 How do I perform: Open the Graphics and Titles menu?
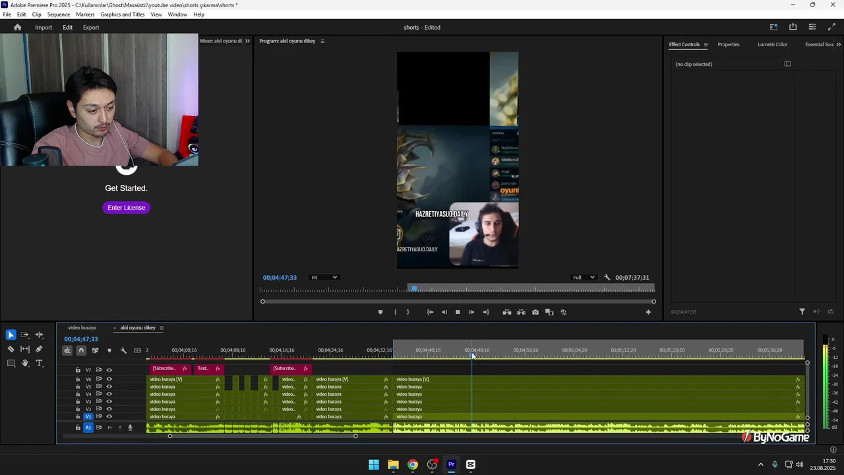coord(123,15)
